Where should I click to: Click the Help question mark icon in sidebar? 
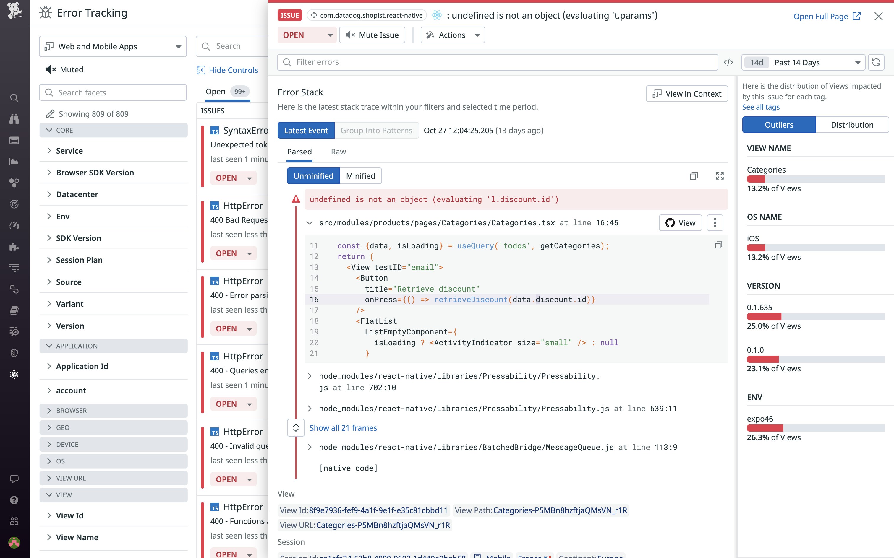pyautogui.click(x=14, y=500)
